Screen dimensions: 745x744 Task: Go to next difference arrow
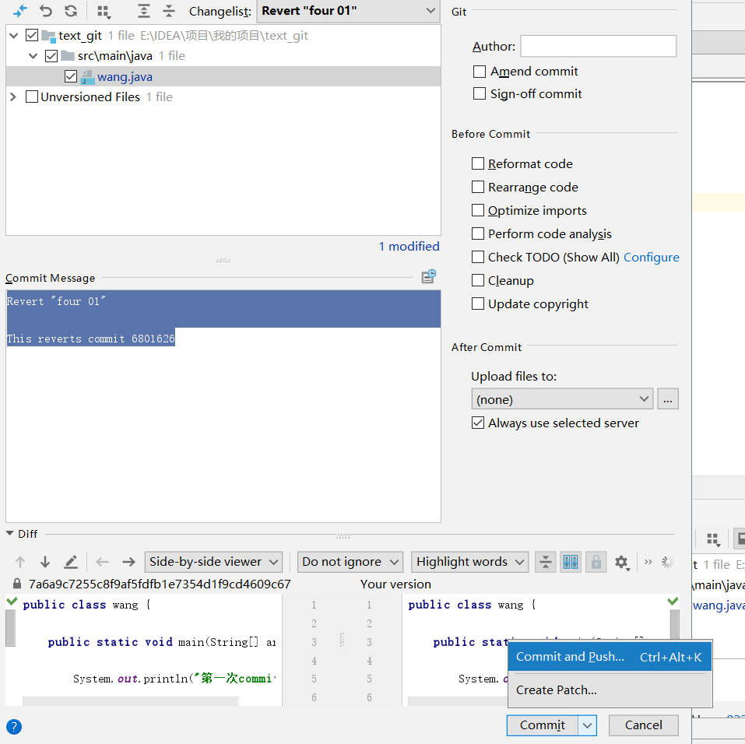coord(45,562)
